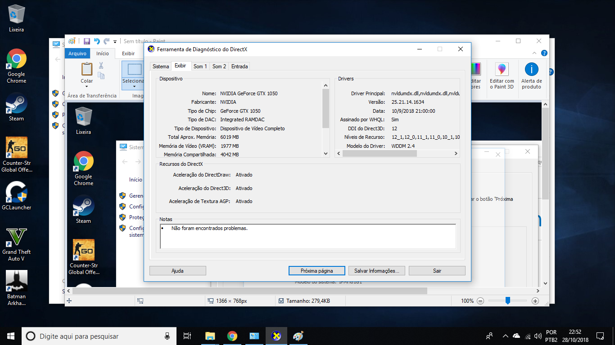615x345 pixels.
Task: Open Editar com o Paint 3D
Action: point(502,75)
